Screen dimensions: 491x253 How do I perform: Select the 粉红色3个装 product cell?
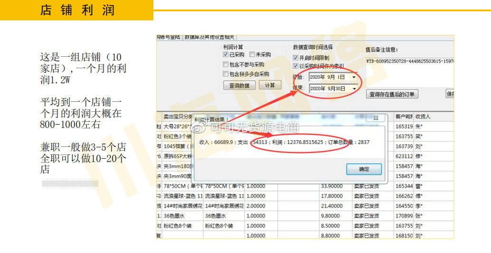point(177,136)
